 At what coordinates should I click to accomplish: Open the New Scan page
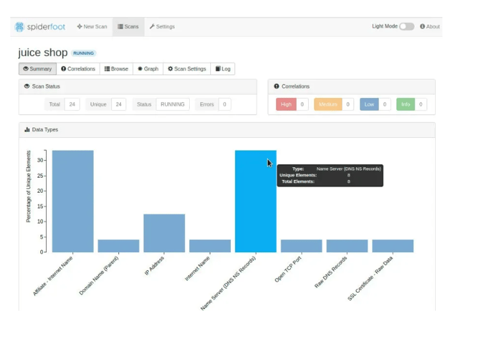pyautogui.click(x=92, y=27)
